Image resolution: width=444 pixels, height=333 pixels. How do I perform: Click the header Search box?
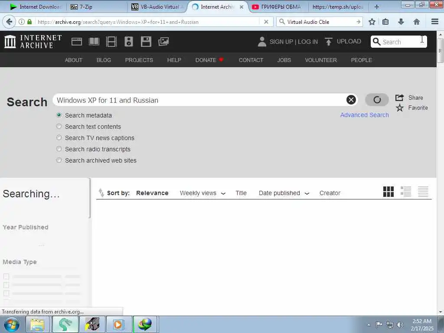[399, 42]
